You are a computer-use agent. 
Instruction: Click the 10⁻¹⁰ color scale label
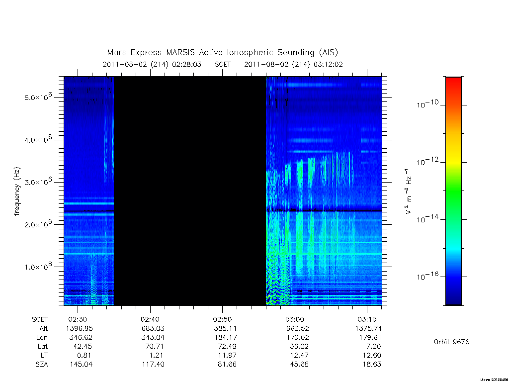427,104
